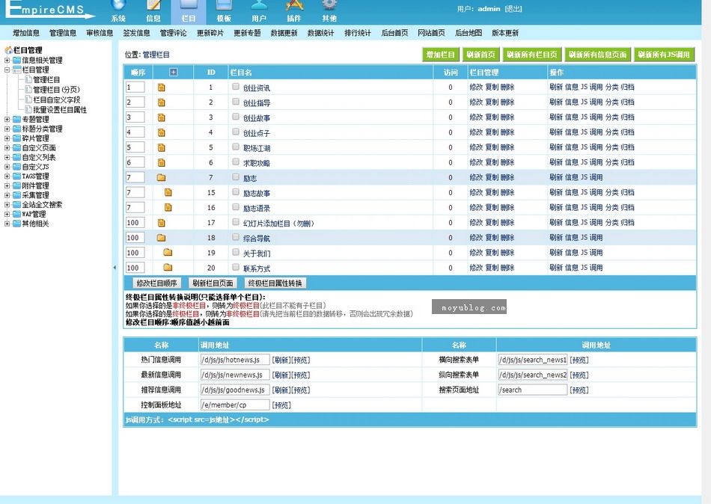Click the 综合导航 row folder icon
Image resolution: width=711 pixels, height=504 pixels.
161,238
